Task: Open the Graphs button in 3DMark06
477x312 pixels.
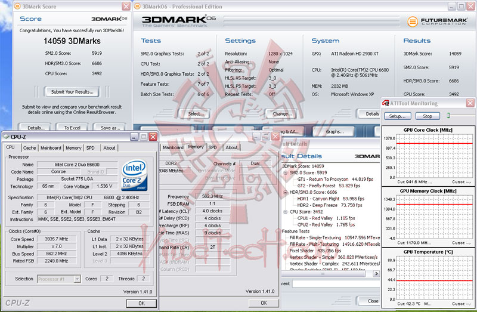Action: [334, 131]
